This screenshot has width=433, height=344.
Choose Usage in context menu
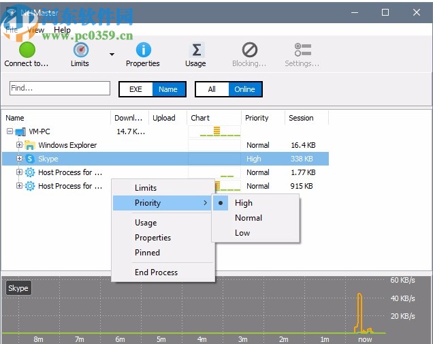163,223
